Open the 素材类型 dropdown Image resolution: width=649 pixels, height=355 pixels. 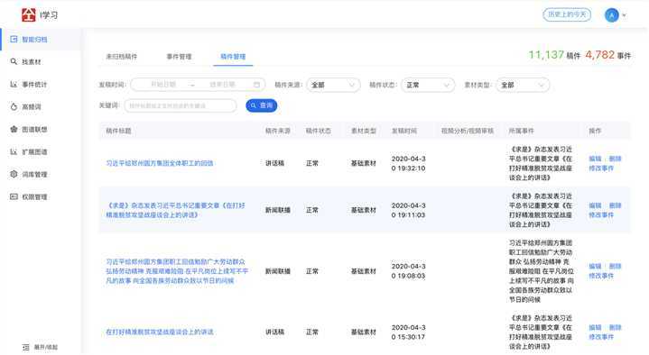pyautogui.click(x=523, y=85)
